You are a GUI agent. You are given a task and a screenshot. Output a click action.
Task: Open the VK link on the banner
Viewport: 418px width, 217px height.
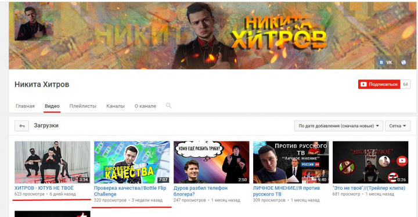pyautogui.click(x=385, y=63)
